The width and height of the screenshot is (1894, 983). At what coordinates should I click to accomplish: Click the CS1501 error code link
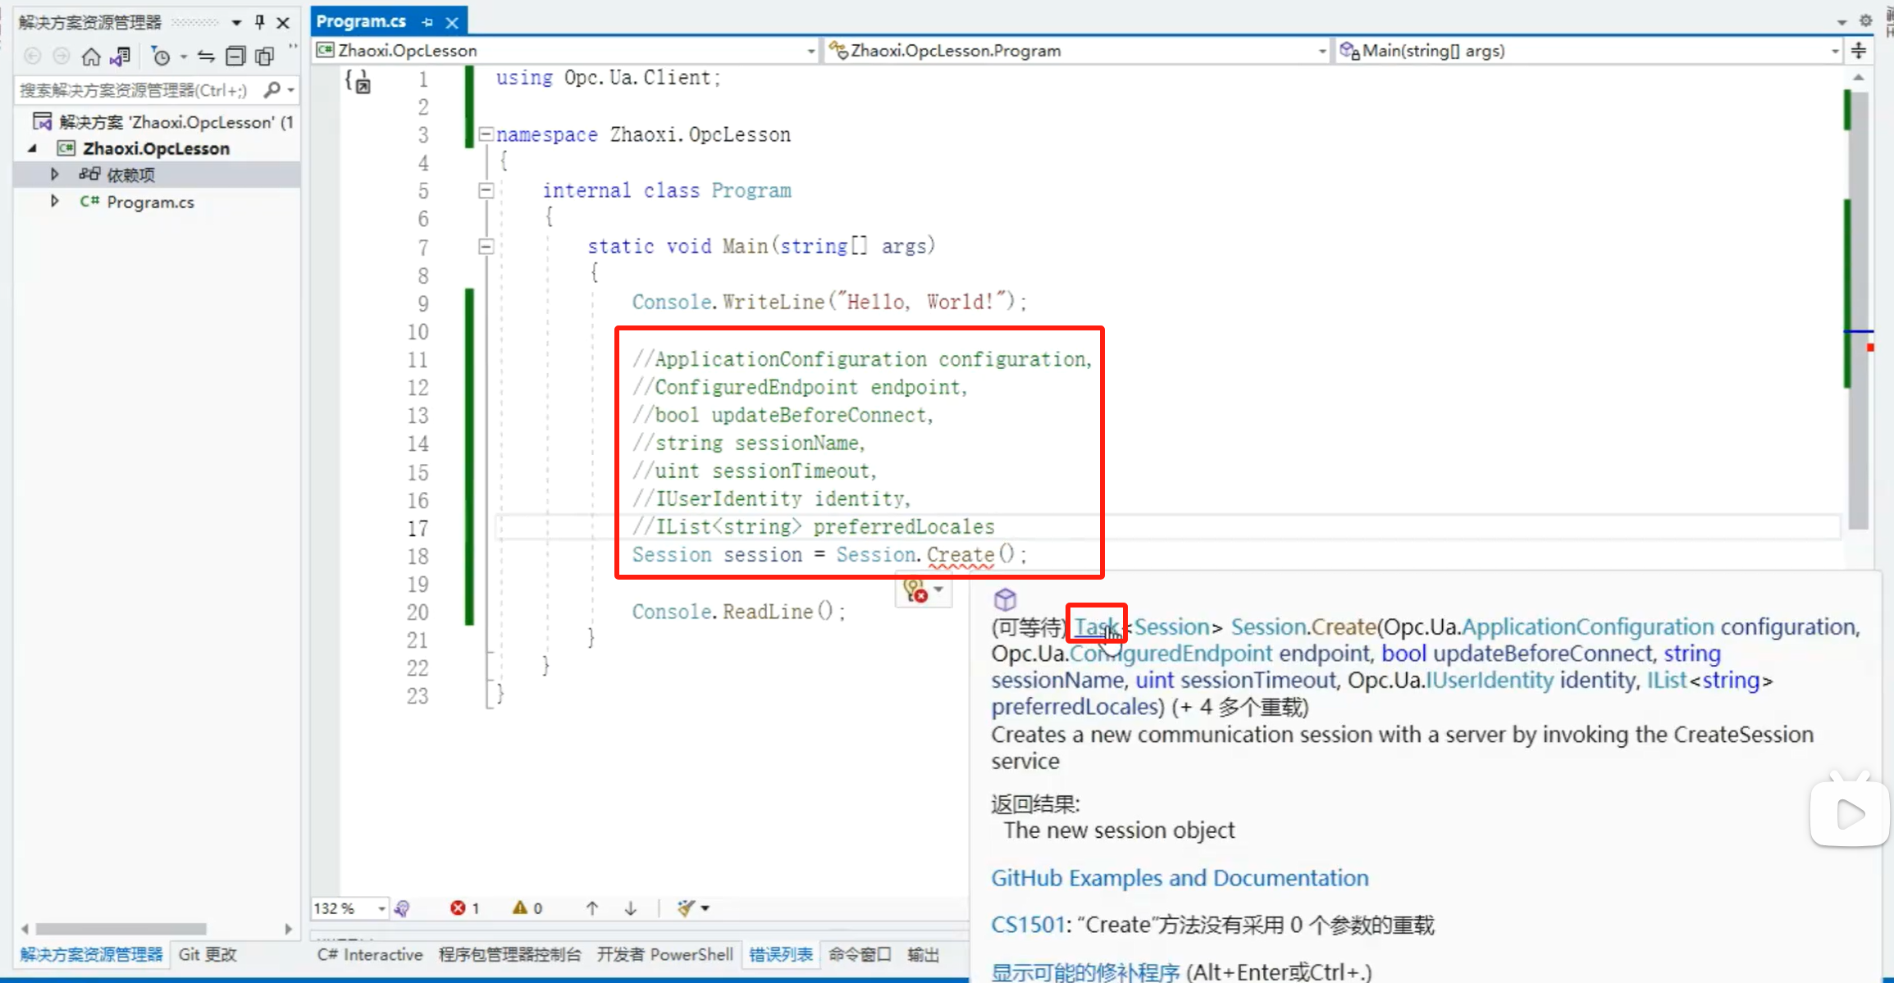click(x=1028, y=925)
